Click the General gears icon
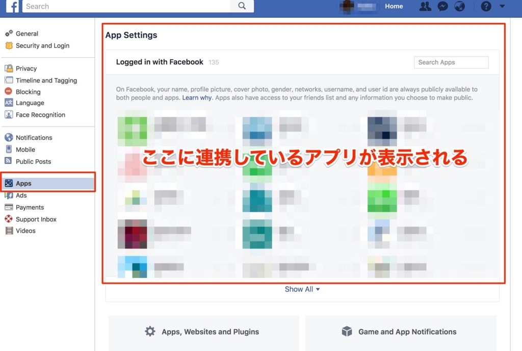This screenshot has height=351, width=522. click(x=9, y=33)
